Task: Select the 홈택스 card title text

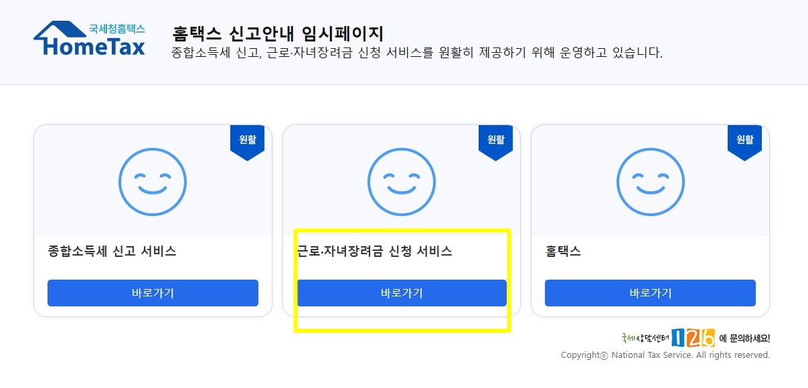Action: pos(563,252)
